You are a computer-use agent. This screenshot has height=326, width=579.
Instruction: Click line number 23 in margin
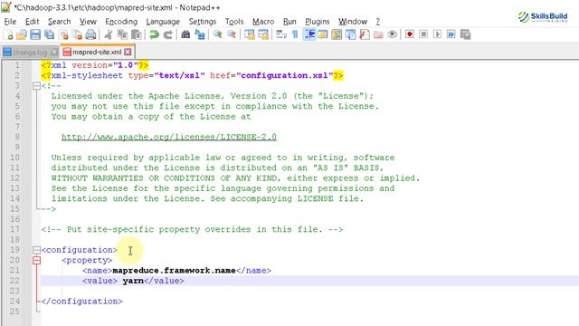click(x=14, y=291)
